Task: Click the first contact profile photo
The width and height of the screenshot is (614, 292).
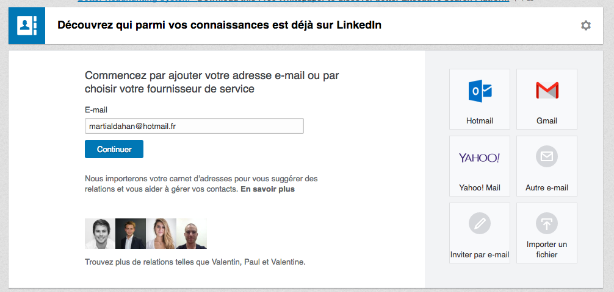Action: click(x=100, y=234)
